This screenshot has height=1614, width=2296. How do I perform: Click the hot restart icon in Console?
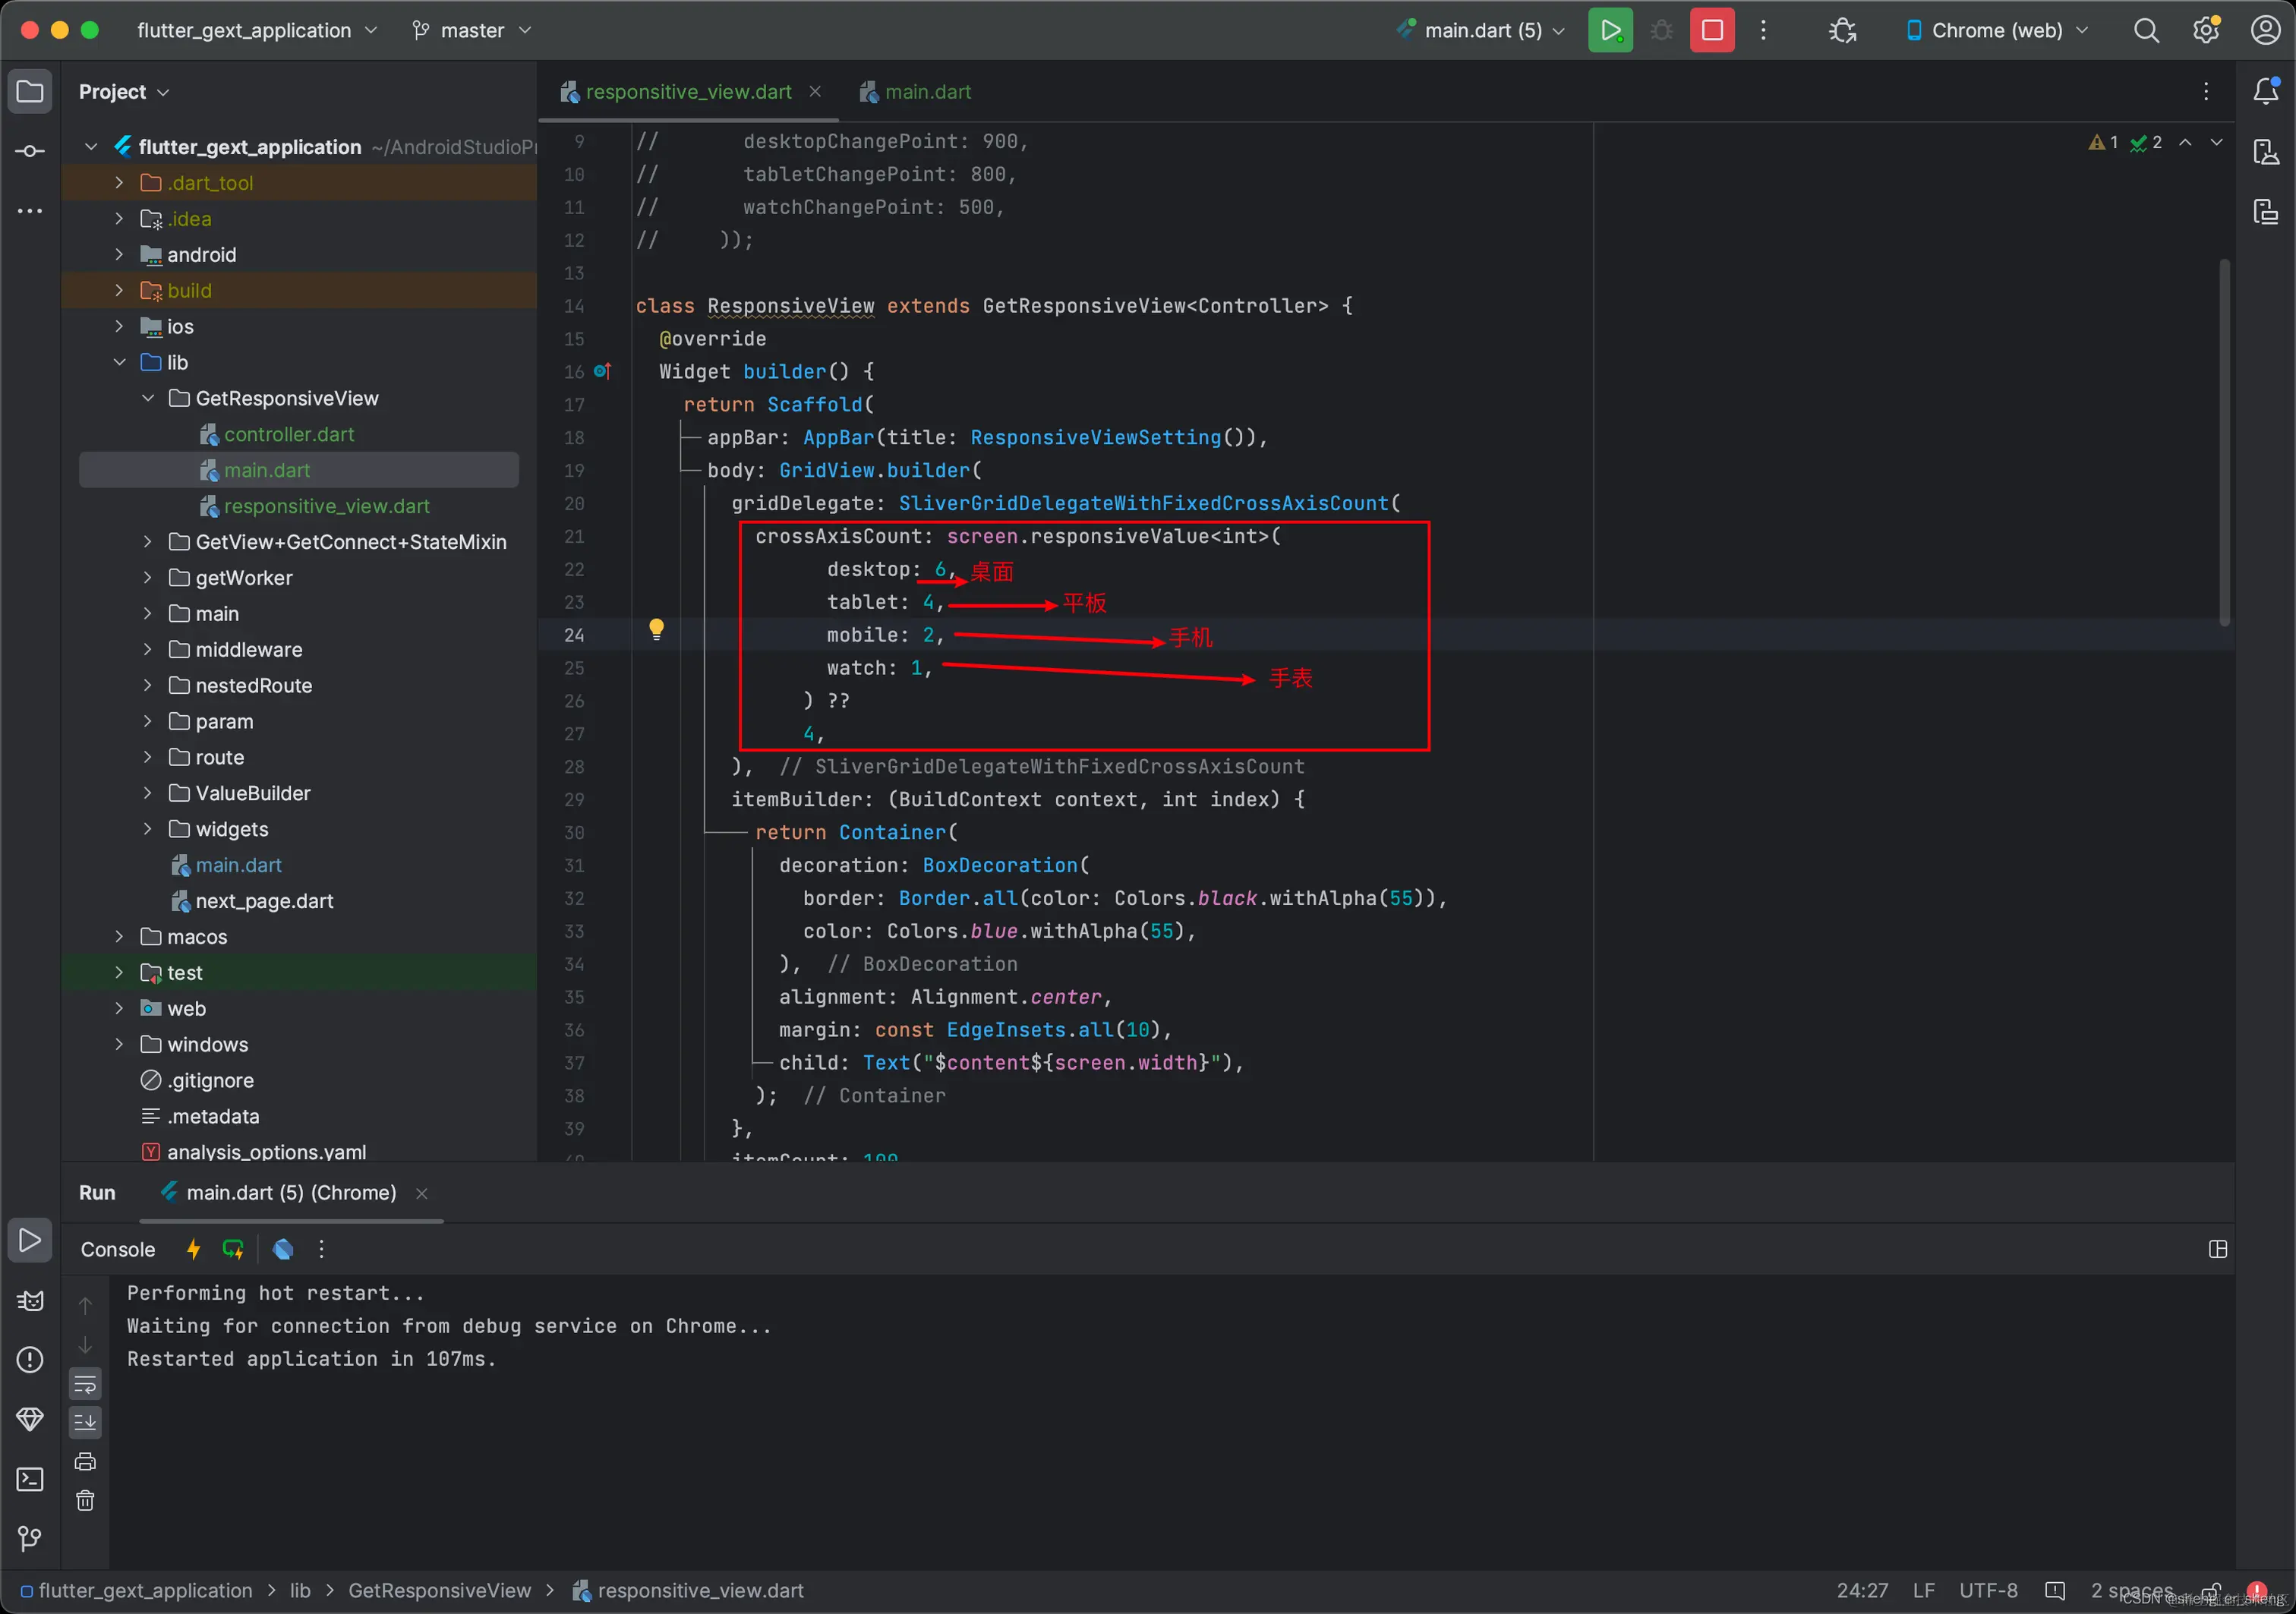233,1249
